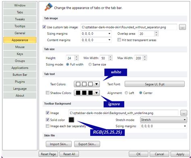Increase the Min Width value
The image size is (191, 158).
[x=110, y=57]
